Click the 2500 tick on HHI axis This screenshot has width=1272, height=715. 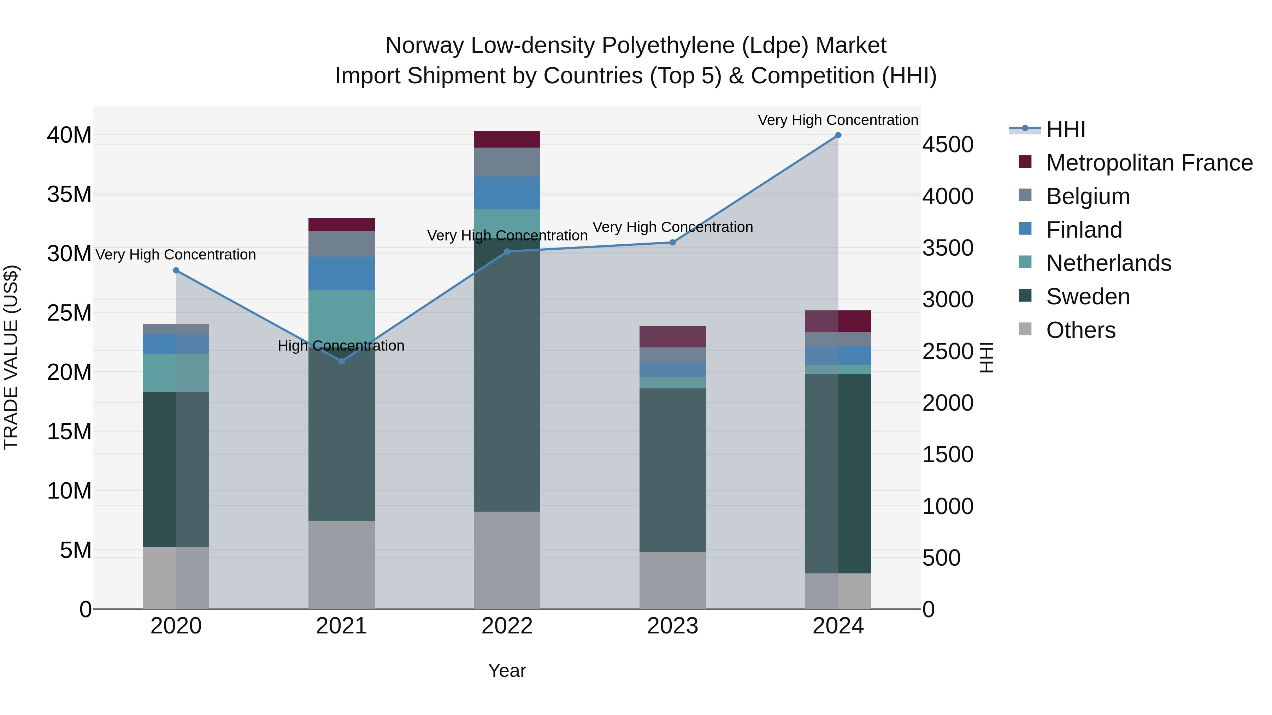(948, 351)
